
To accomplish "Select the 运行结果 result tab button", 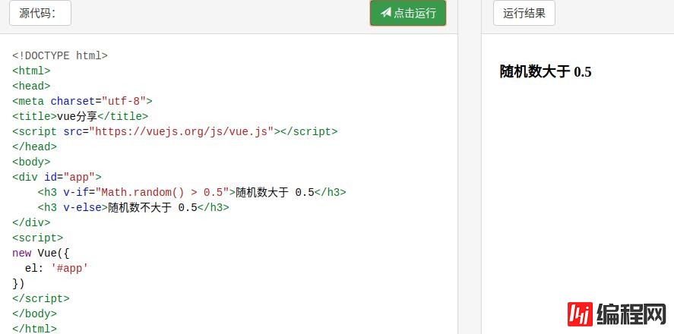I will pos(524,13).
